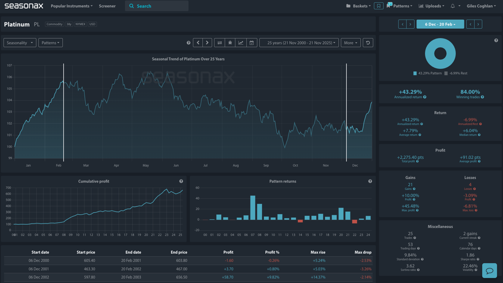Open the 25 years date range selector
Screen dimensions: 503x283
[x=301, y=42]
